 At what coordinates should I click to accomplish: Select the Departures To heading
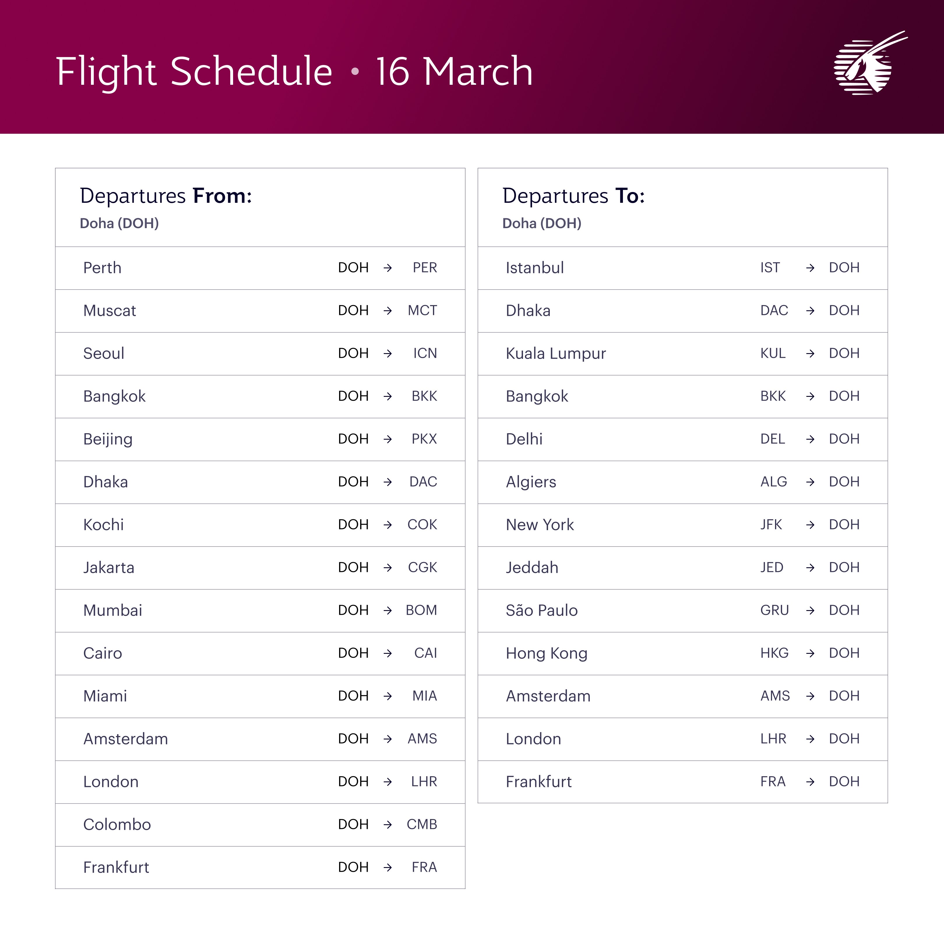(x=574, y=196)
